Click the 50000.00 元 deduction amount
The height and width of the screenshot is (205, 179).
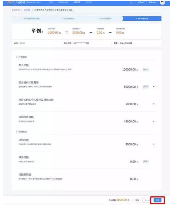click(131, 87)
